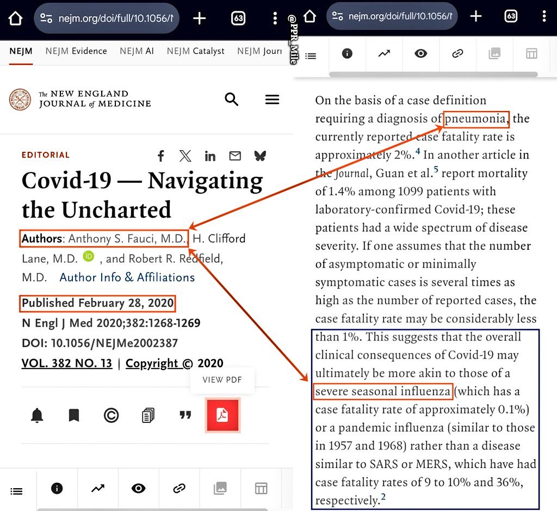The image size is (557, 511).
Task: Open H. Clifford Lane's green ORCID icon
Action: click(89, 256)
